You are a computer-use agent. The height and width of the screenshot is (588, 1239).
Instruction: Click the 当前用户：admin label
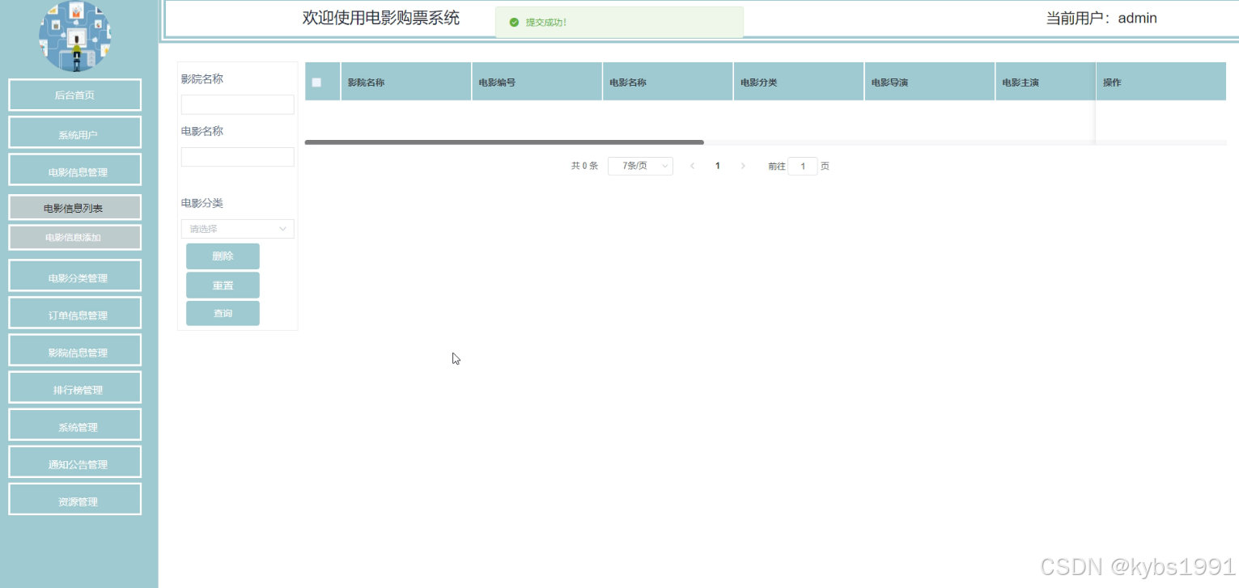tap(1101, 19)
